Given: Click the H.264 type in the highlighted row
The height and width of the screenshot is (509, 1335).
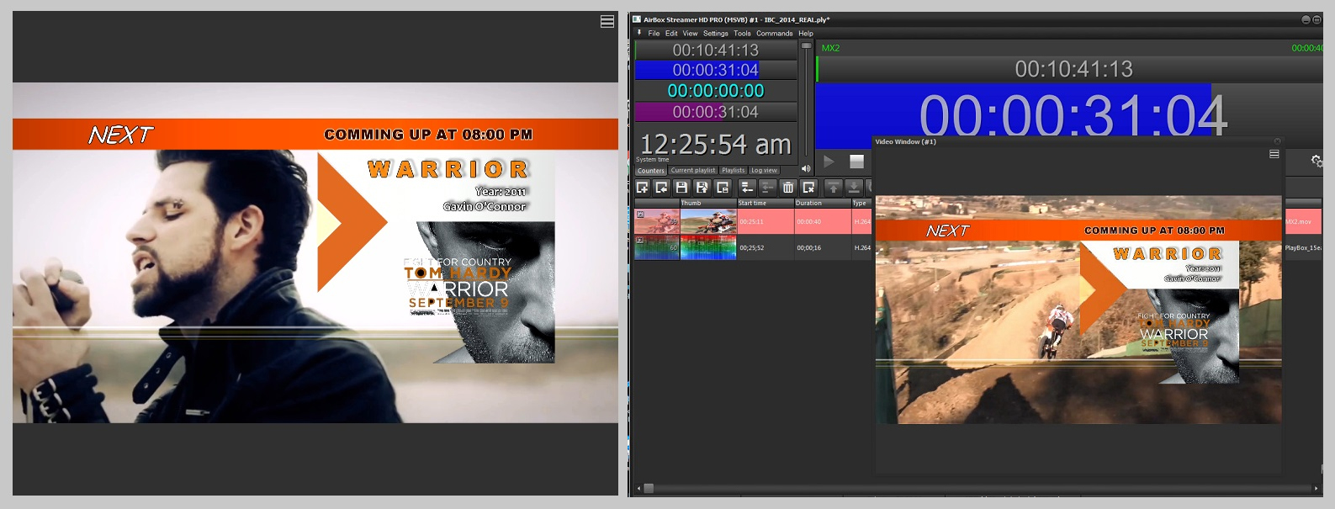Looking at the screenshot, I should (862, 222).
